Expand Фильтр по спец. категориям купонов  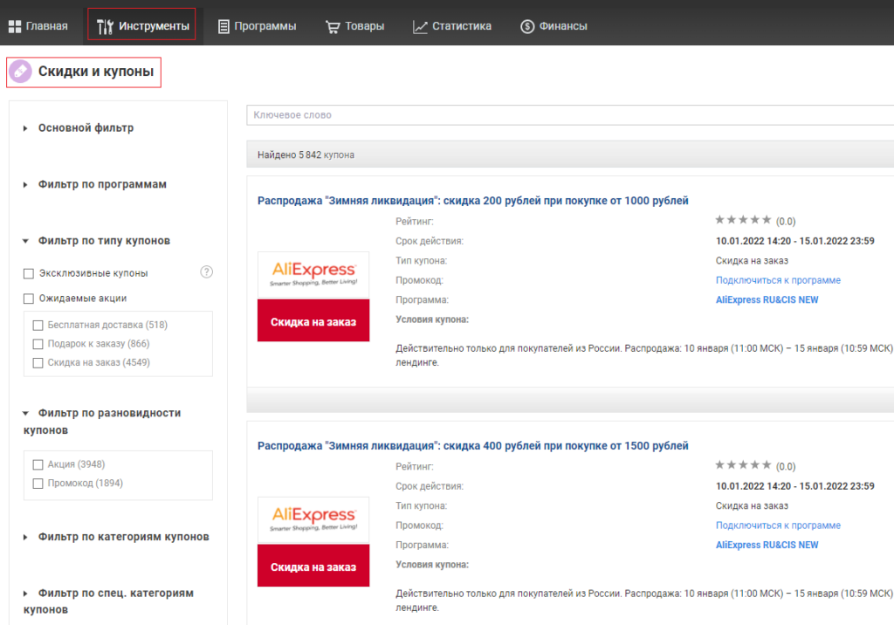pyautogui.click(x=108, y=601)
